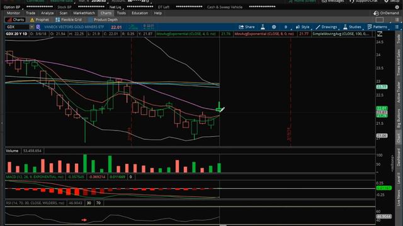Switch to the Education tab
This screenshot has height=226, width=403.
click(140, 13)
